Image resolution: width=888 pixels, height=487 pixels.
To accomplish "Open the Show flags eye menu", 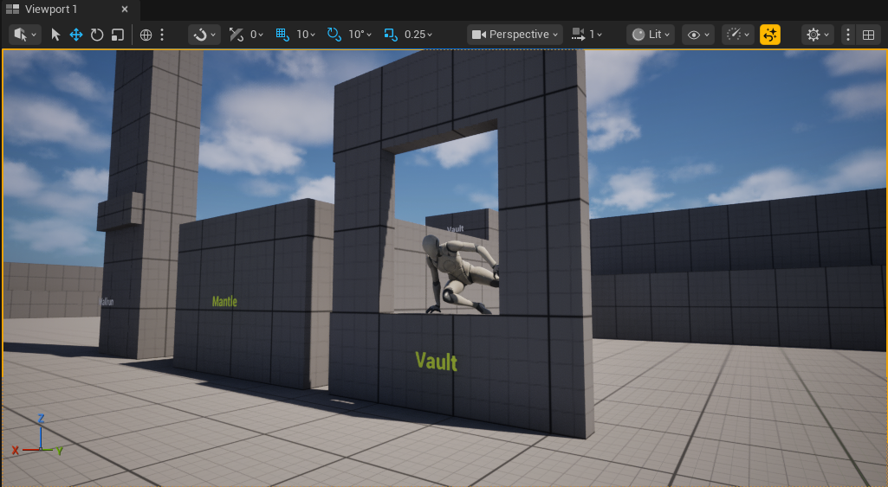I will click(x=697, y=35).
